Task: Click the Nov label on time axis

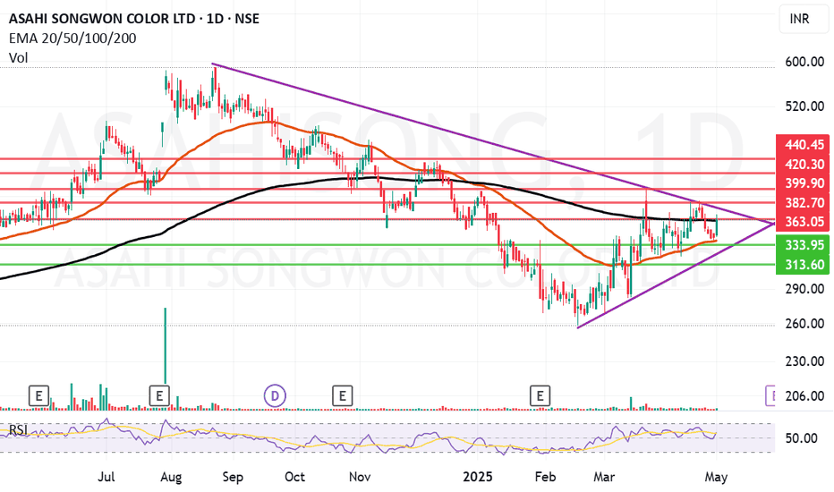Action: click(360, 477)
